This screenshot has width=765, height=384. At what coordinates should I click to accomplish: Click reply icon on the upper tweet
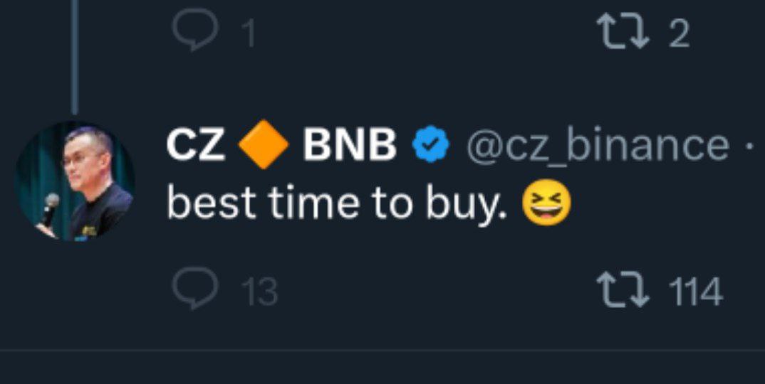(x=194, y=32)
